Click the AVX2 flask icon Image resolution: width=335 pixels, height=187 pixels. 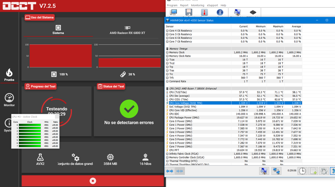pyautogui.click(x=40, y=157)
